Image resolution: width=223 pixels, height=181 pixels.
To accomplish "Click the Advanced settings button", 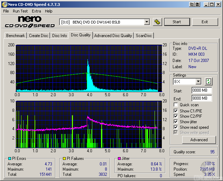I will coord(199,140).
